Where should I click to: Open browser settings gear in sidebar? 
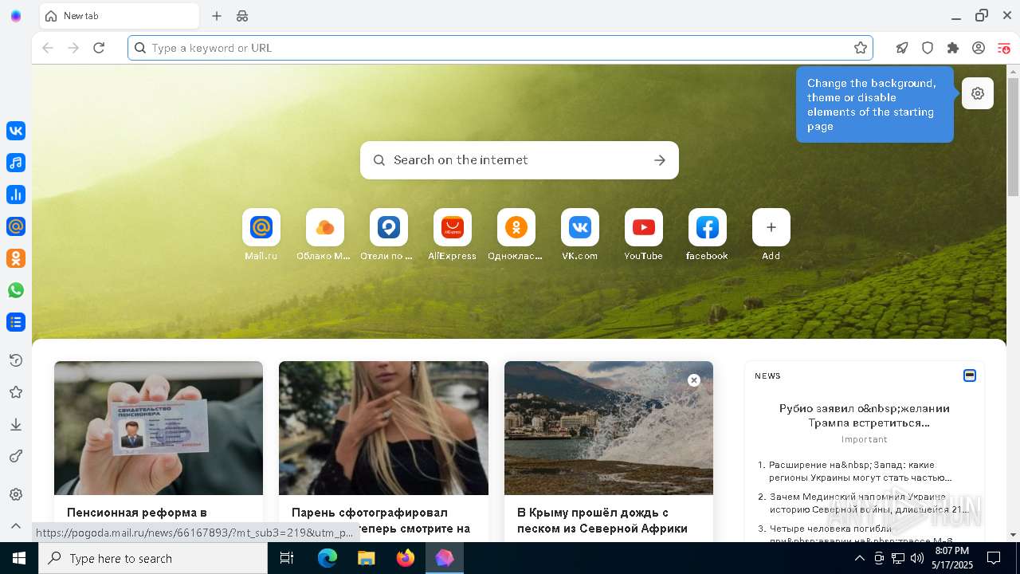[16, 494]
